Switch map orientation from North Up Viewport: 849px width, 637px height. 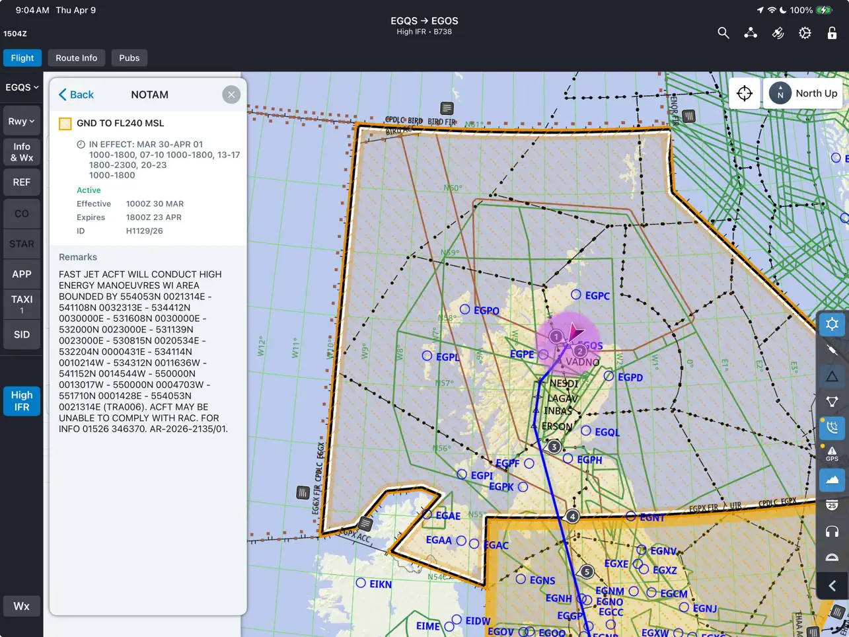pyautogui.click(x=803, y=93)
